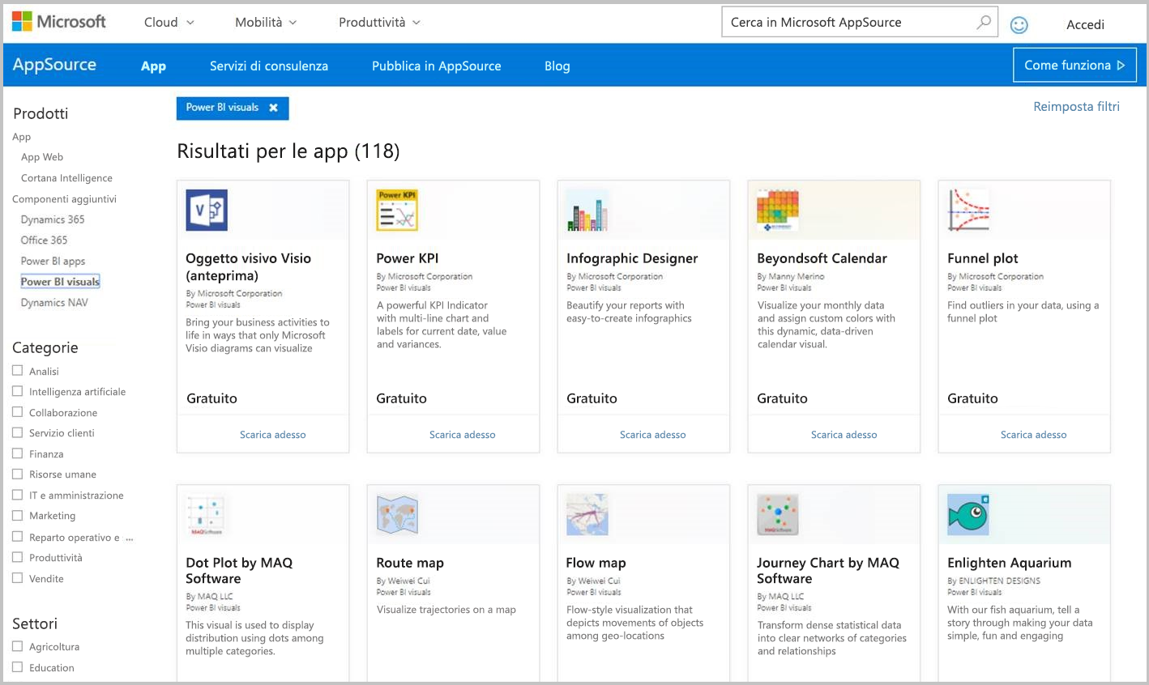Screen dimensions: 1149x685
Task: Click the App heading under Prodotti
Action: click(x=22, y=137)
